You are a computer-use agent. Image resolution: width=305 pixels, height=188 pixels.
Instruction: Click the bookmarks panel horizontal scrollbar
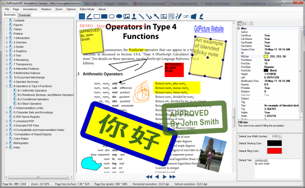point(39,177)
